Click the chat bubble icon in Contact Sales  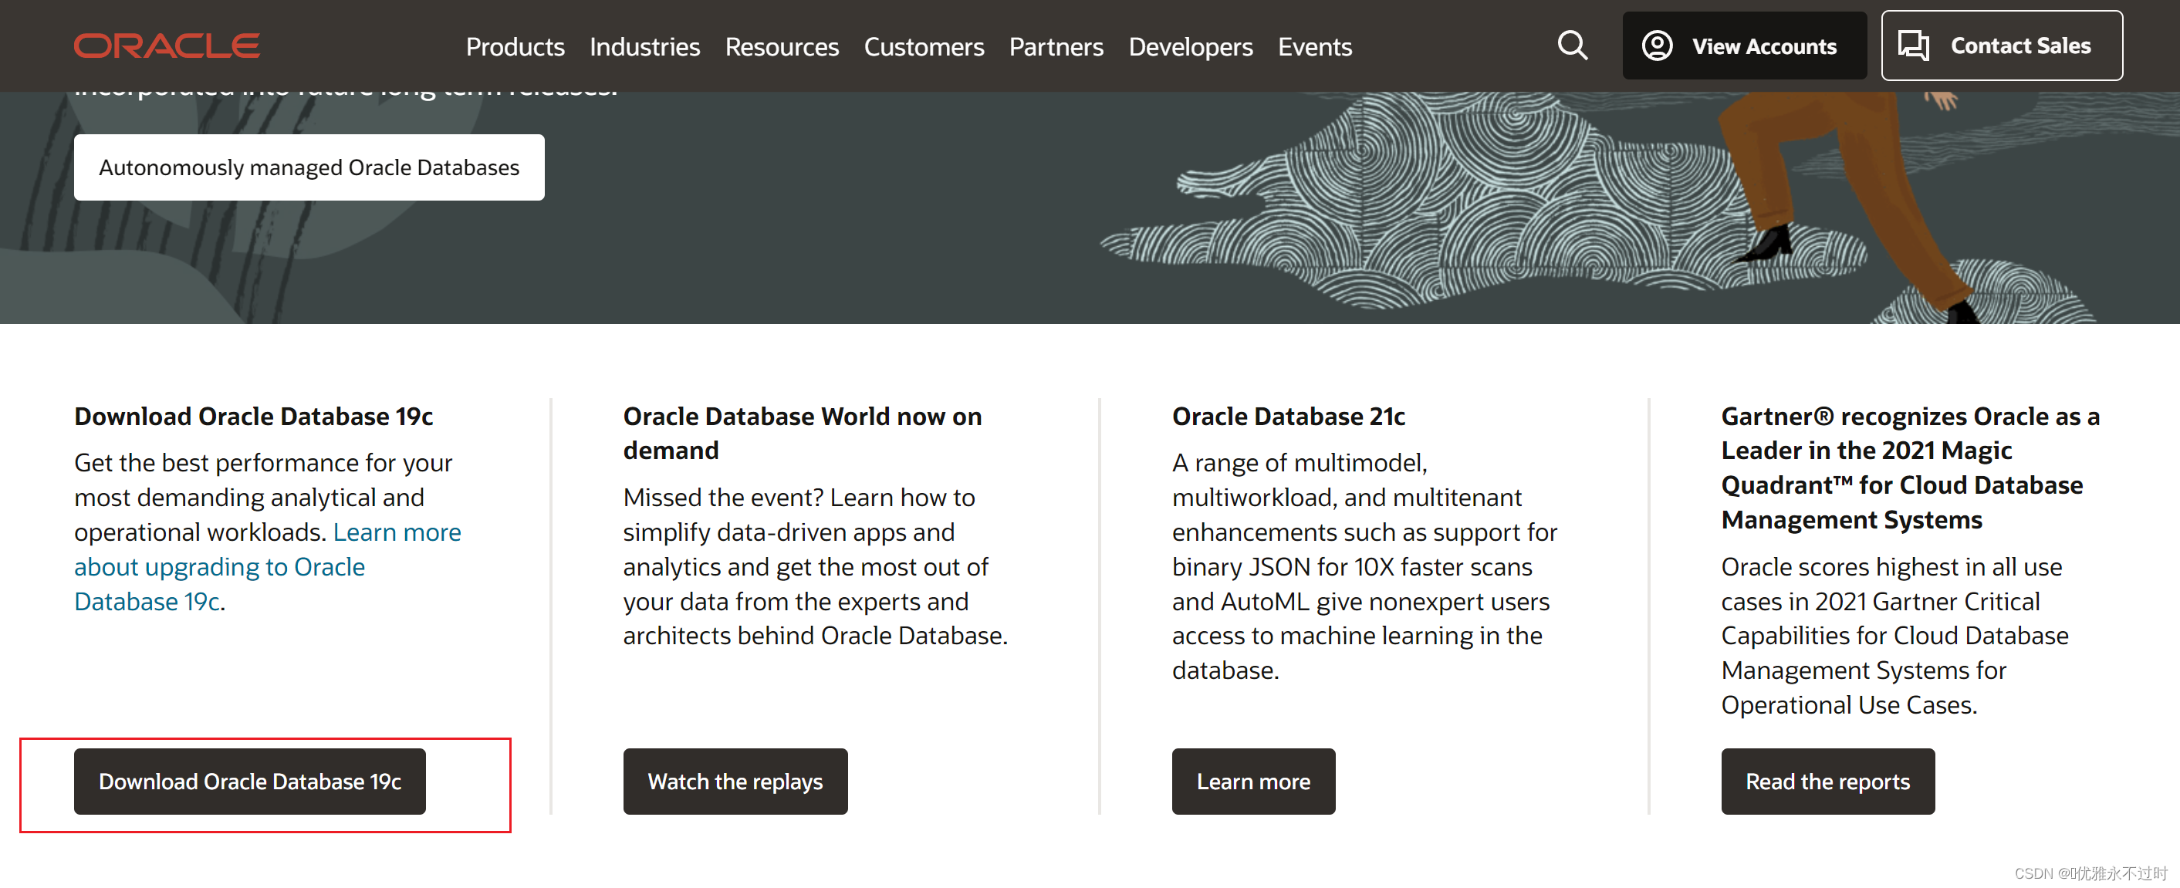click(x=1914, y=46)
